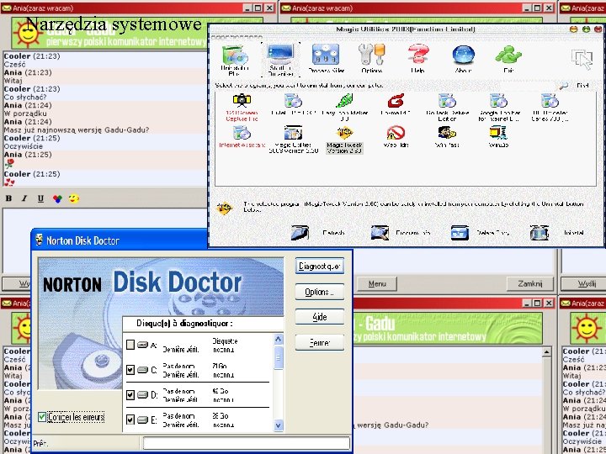Select Google Toolbar for Internet Explorer entry
Screen dimensions: 606x454
coord(498,108)
